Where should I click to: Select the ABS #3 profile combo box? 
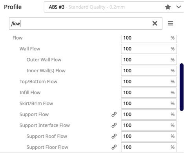coord(114,7)
